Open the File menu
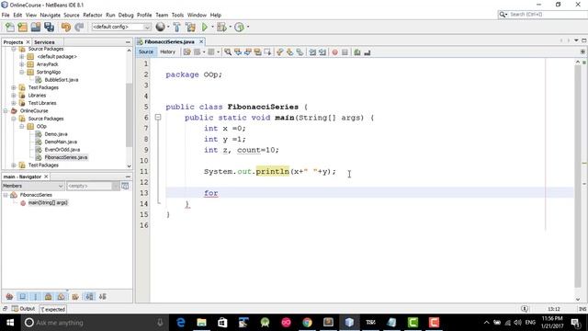 (6, 15)
